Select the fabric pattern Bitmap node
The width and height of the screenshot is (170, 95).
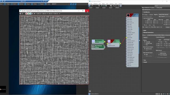(x=98, y=47)
